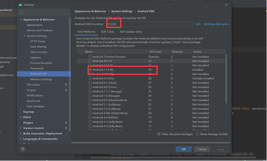Click the 'Partially installed' status cell
The height and width of the screenshot is (161, 267).
(x=203, y=78)
